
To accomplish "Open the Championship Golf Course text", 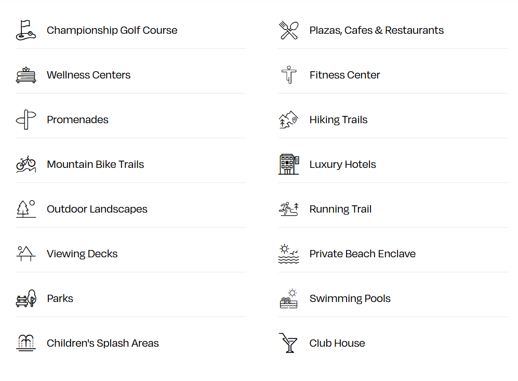I will (x=112, y=30).
